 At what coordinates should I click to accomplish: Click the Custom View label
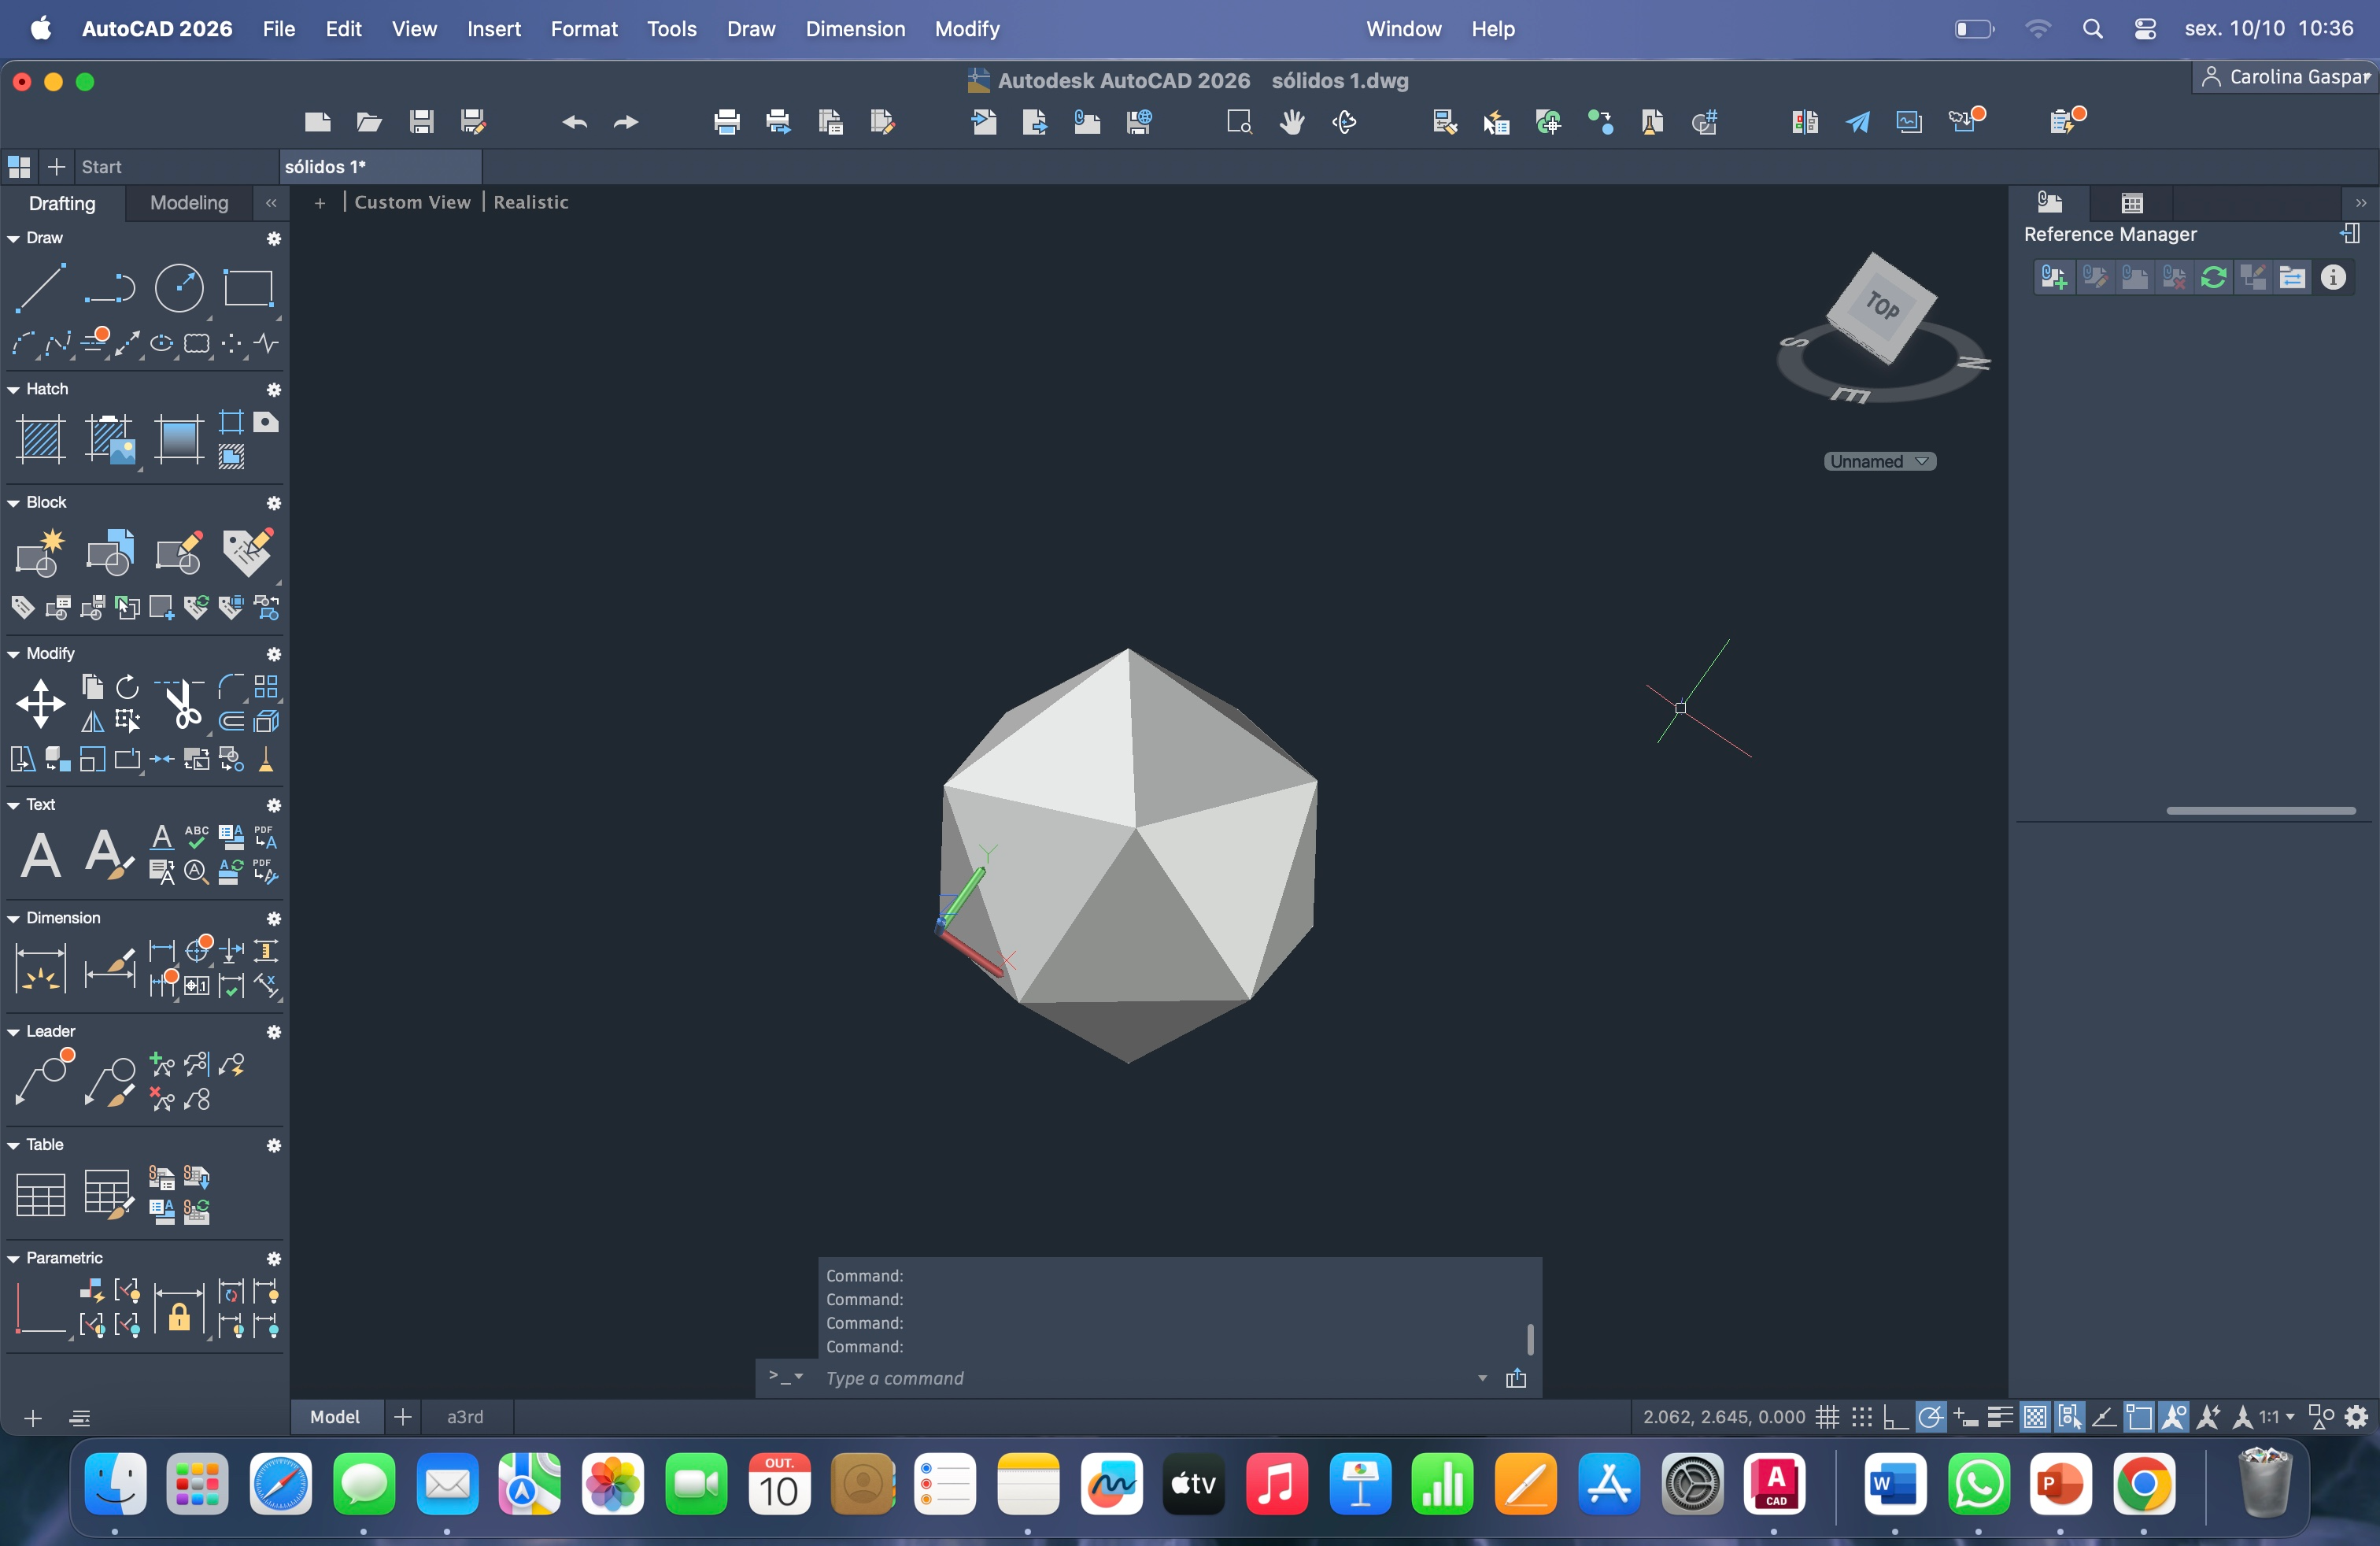pos(412,202)
